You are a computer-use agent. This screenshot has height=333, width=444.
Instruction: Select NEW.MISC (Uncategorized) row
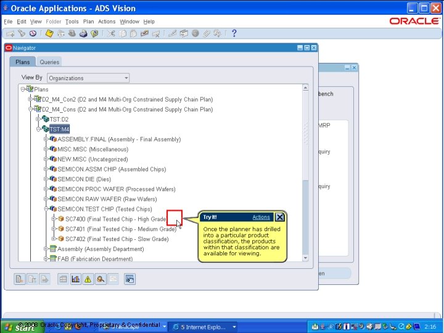pos(92,159)
